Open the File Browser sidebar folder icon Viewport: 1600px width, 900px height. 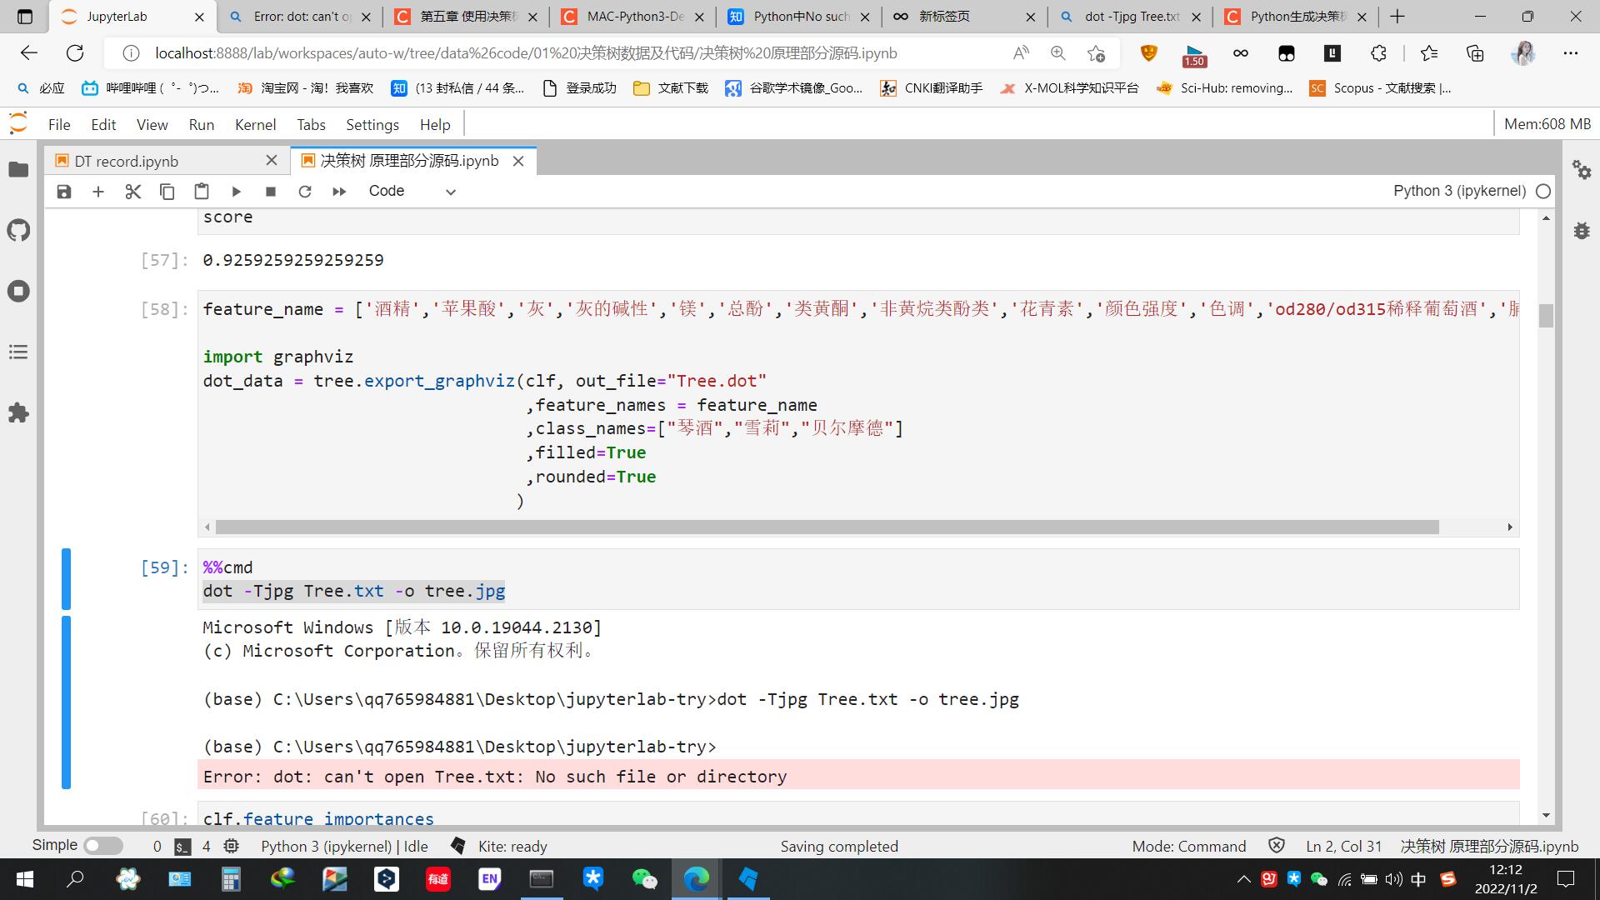(18, 170)
